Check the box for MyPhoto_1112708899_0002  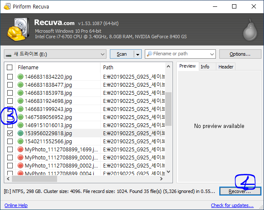click(x=10, y=165)
